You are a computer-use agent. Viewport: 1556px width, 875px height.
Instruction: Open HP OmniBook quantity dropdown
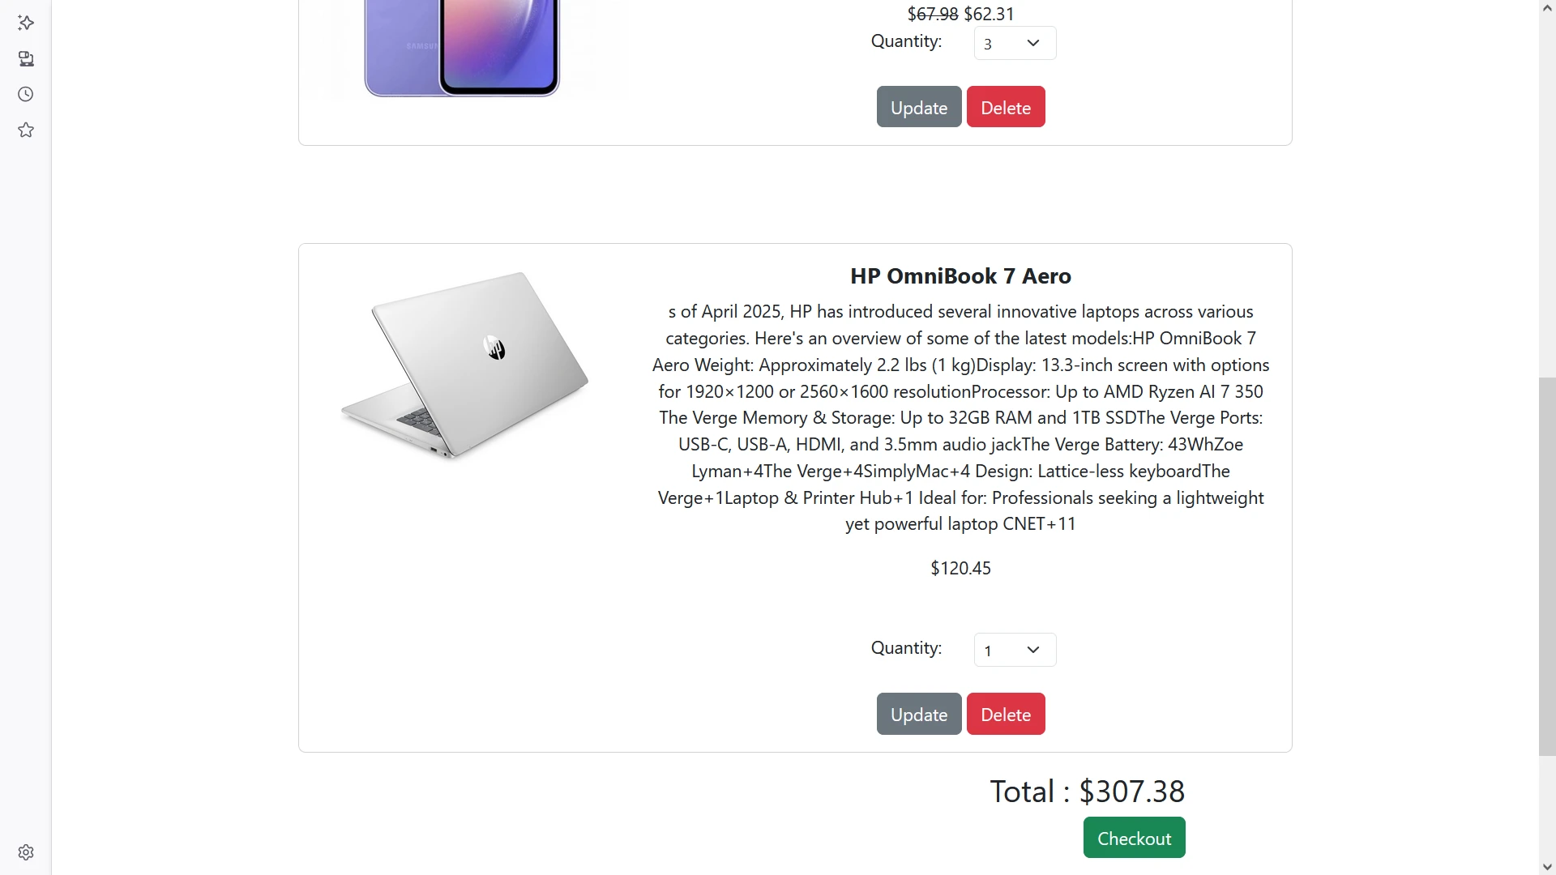[x=1015, y=650]
